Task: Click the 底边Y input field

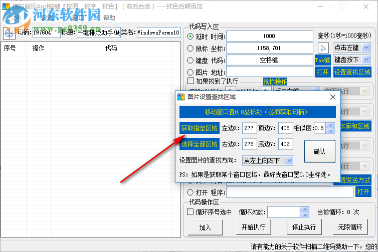Action: [285, 144]
